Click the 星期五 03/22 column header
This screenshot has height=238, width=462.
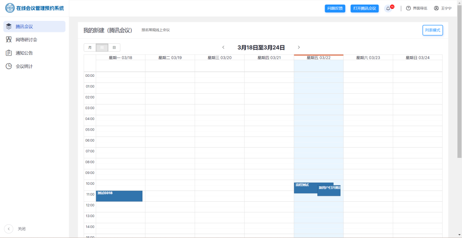[x=319, y=58]
